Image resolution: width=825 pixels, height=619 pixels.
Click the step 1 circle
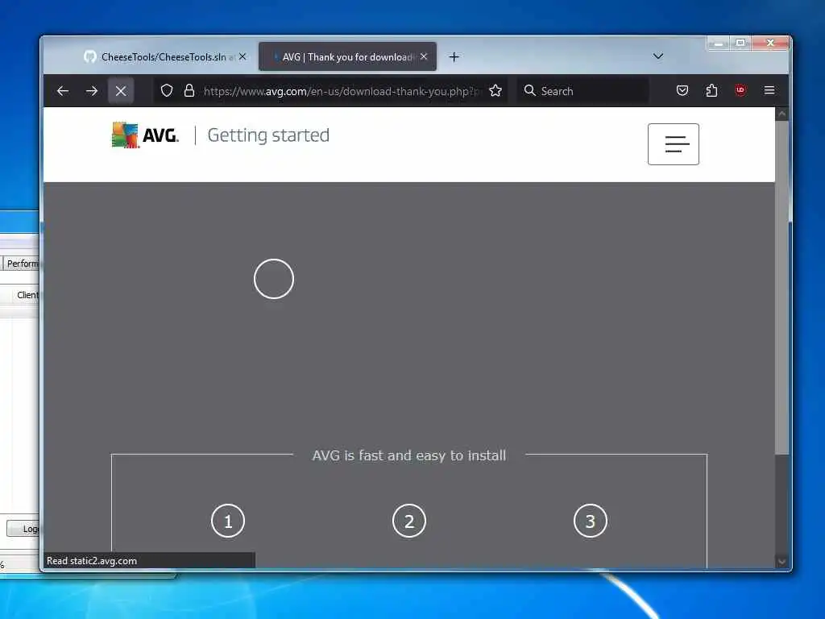click(x=228, y=521)
